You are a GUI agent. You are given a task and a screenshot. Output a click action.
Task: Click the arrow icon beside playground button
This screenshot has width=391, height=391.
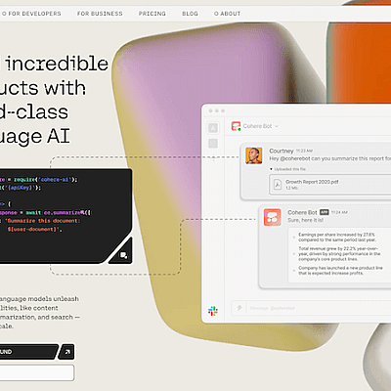(x=67, y=352)
